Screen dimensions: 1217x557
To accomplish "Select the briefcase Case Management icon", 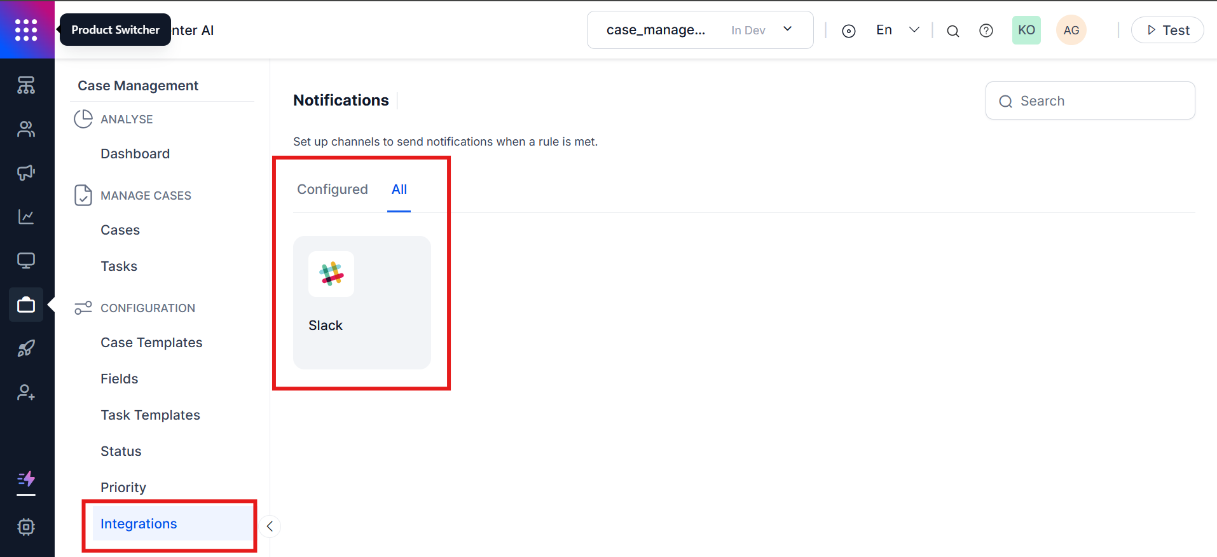I will point(26,305).
